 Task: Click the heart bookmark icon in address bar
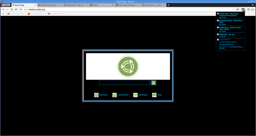click(238, 10)
